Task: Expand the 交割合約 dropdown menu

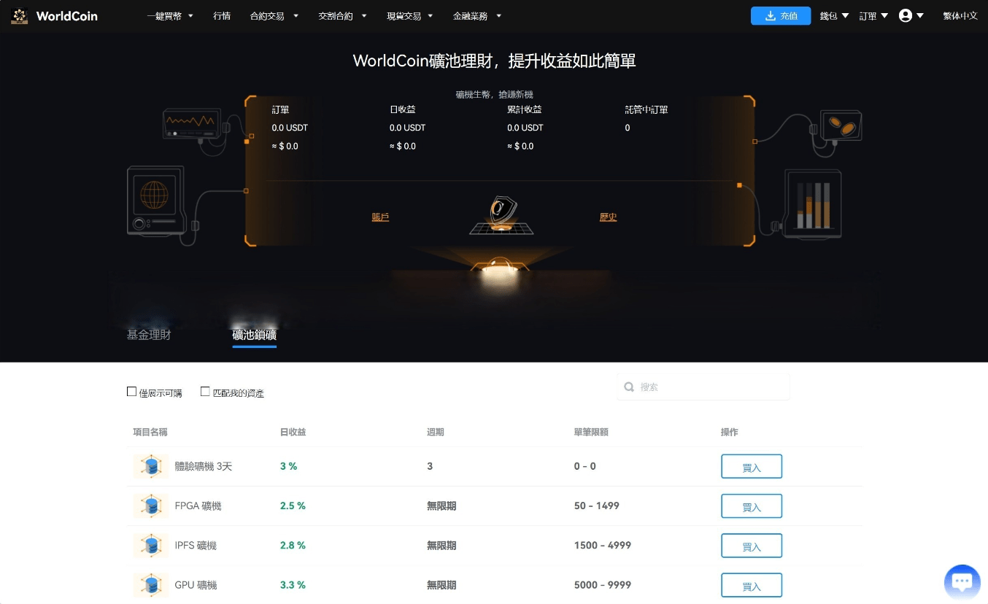Action: pos(343,16)
